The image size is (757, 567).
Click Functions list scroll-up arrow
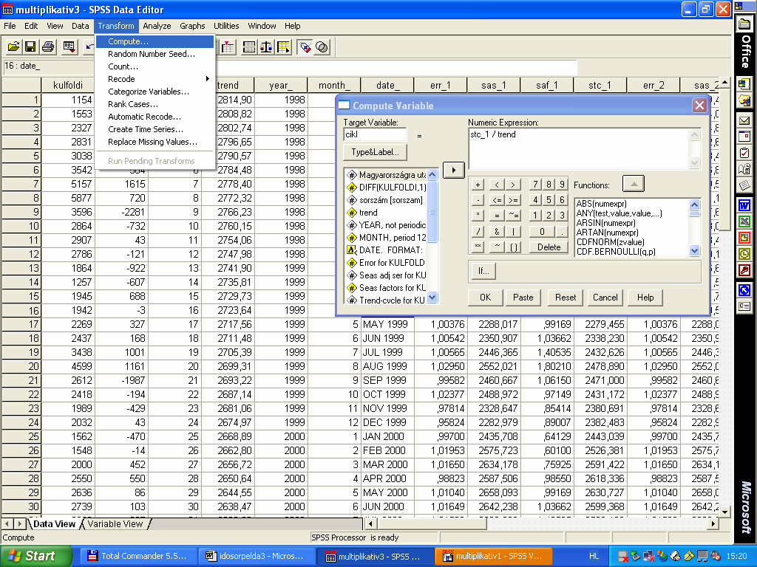(x=695, y=205)
